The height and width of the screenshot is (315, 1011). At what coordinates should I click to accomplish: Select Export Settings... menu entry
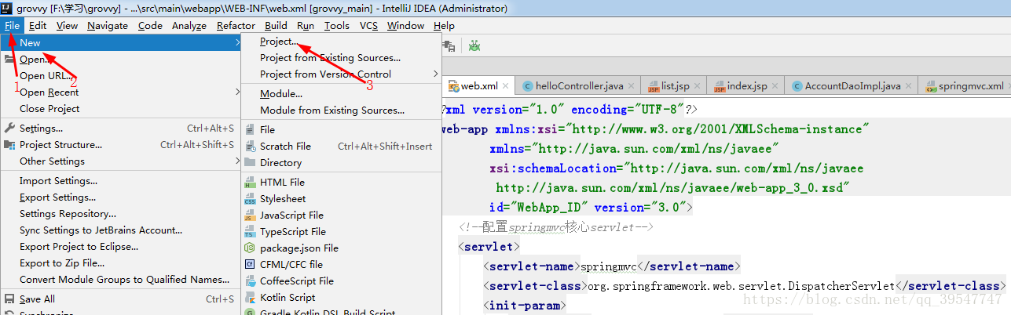(58, 197)
